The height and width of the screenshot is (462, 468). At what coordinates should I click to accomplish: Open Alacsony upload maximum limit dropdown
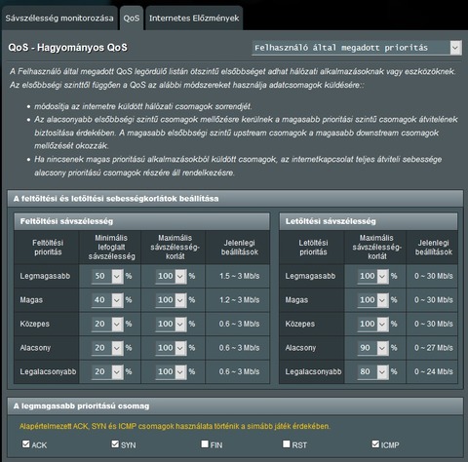tap(171, 348)
